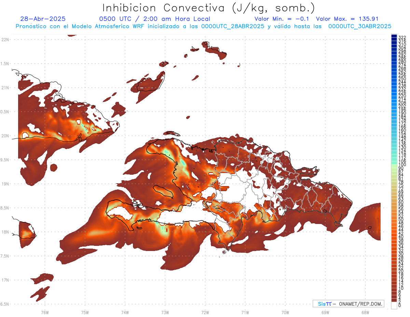The image size is (410, 317).
Task: Click the "9.5N" latitude label
Action: click(5, 160)
